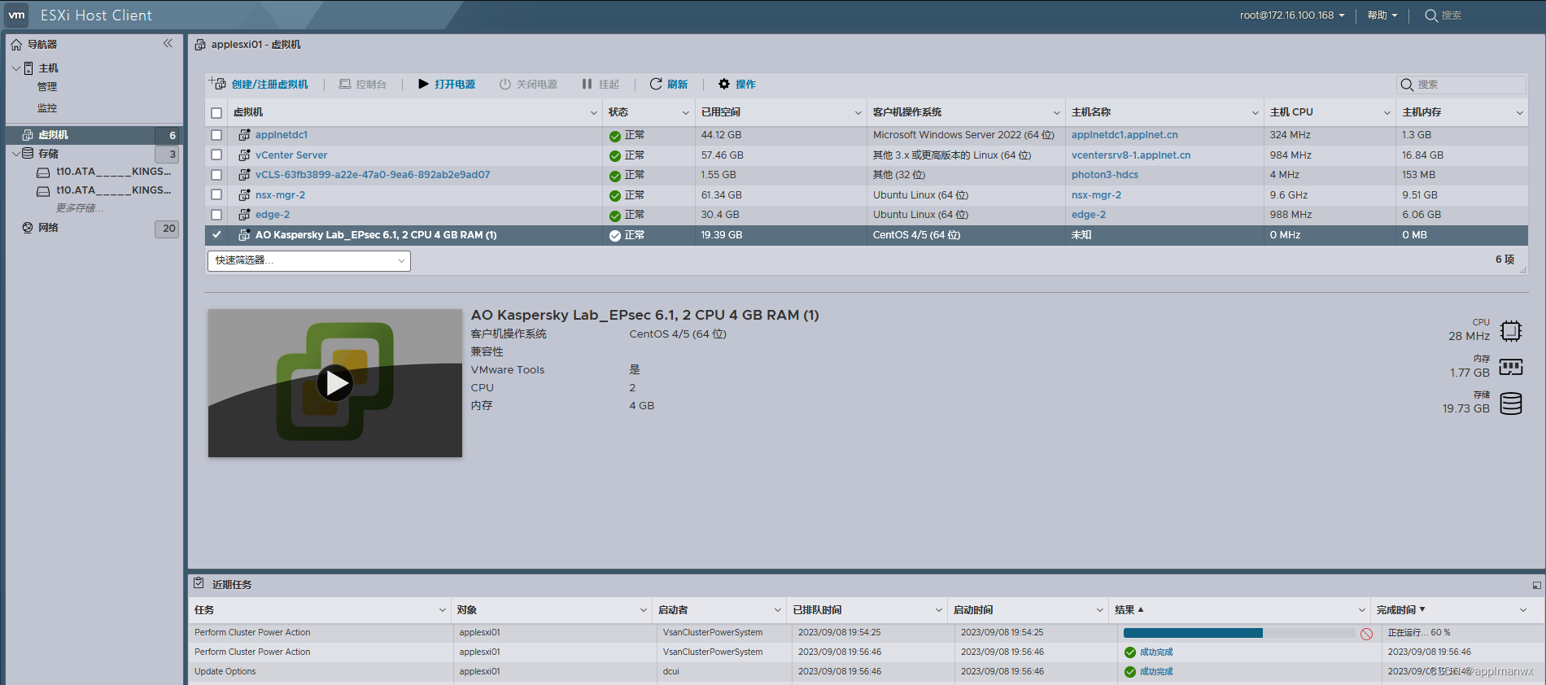Image resolution: width=1546 pixels, height=685 pixels.
Task: Open the vCLS-63fb3899-a22e VM link
Action: 373,175
